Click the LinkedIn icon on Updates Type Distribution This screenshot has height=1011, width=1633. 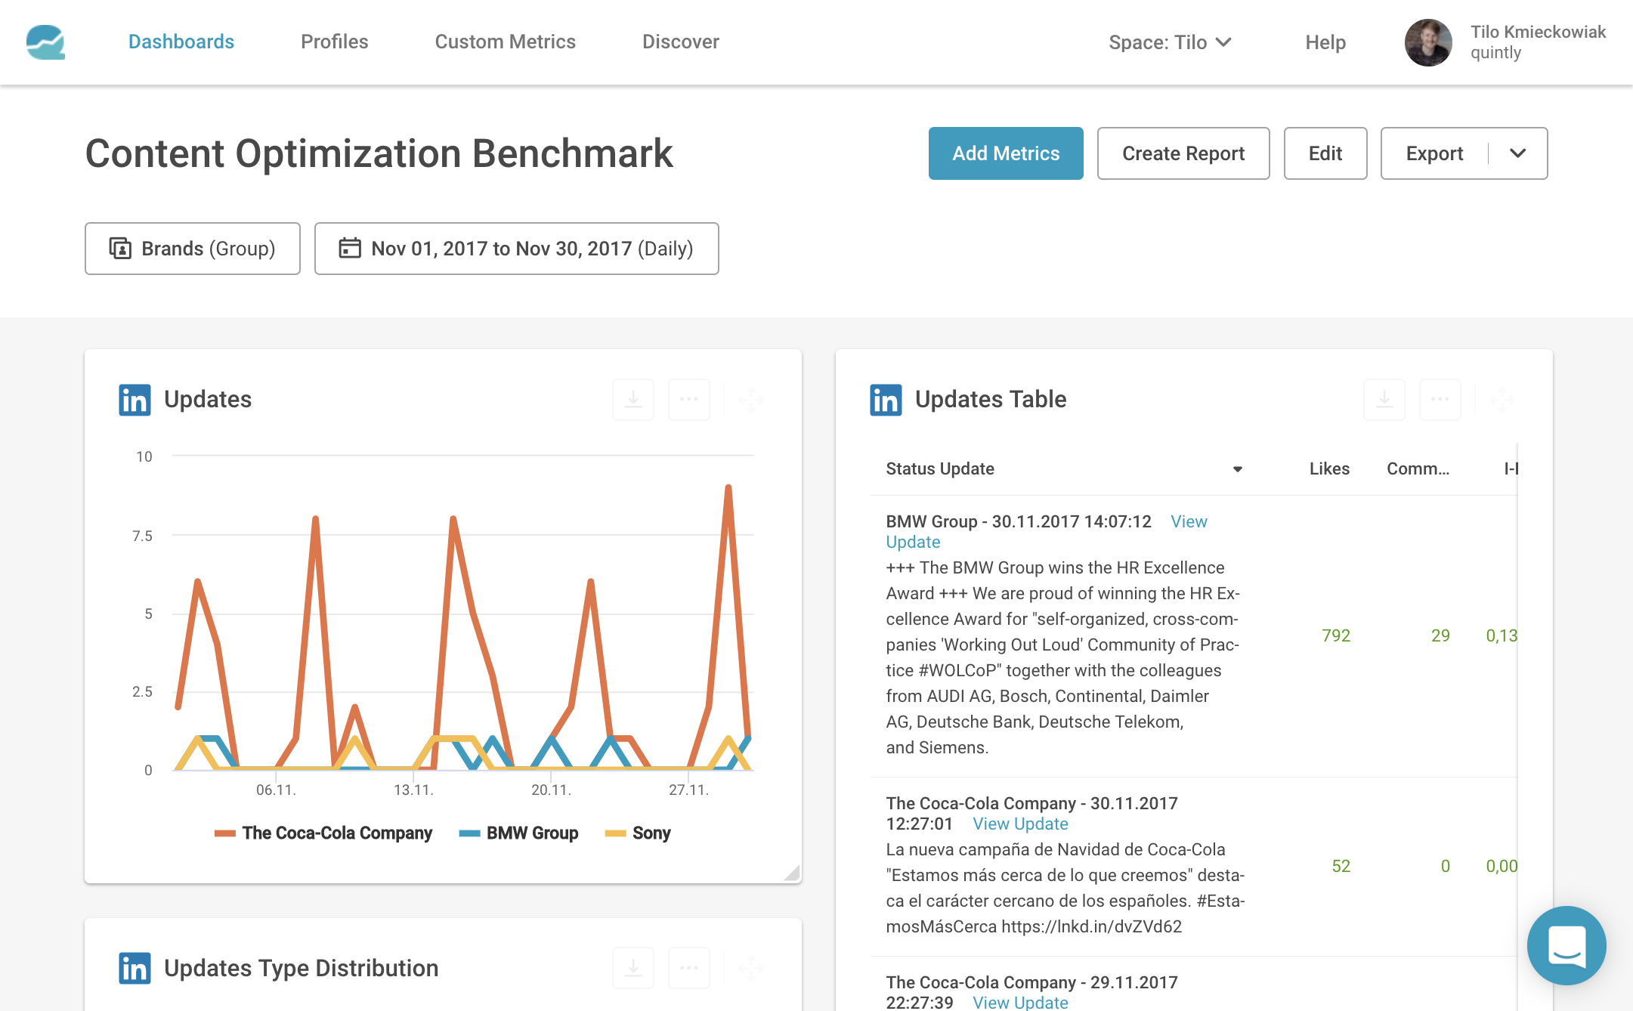pyautogui.click(x=135, y=968)
